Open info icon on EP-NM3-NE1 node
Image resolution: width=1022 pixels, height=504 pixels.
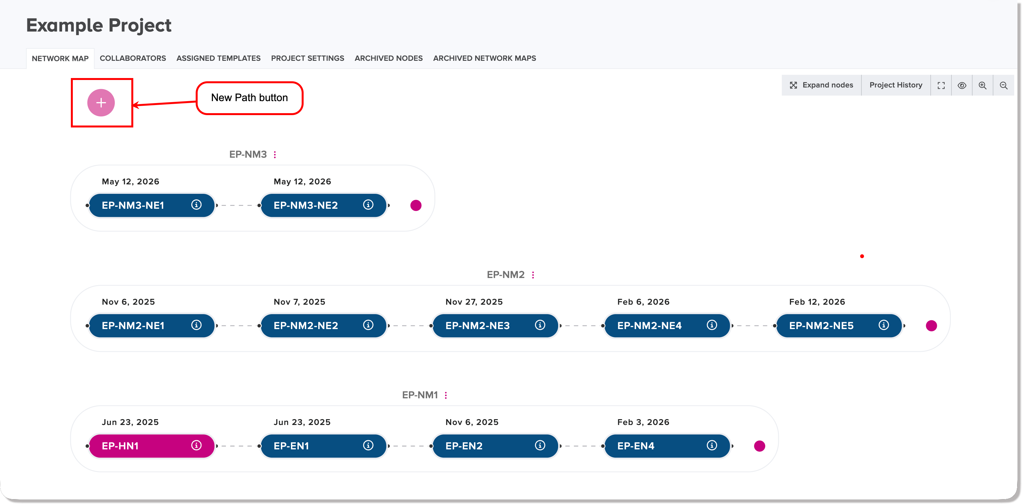tap(196, 205)
